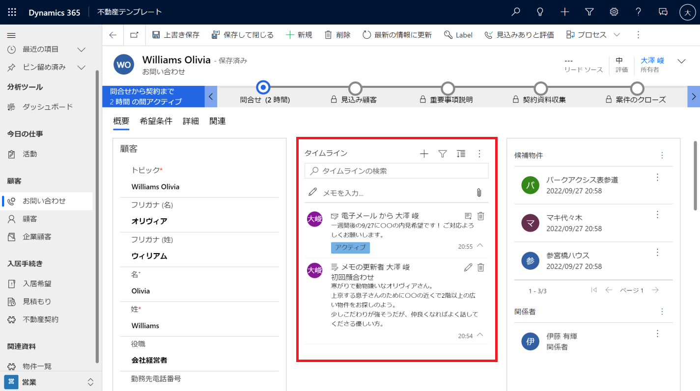The image size is (700, 391).
Task: Open the settings gear in top bar
Action: tap(614, 12)
